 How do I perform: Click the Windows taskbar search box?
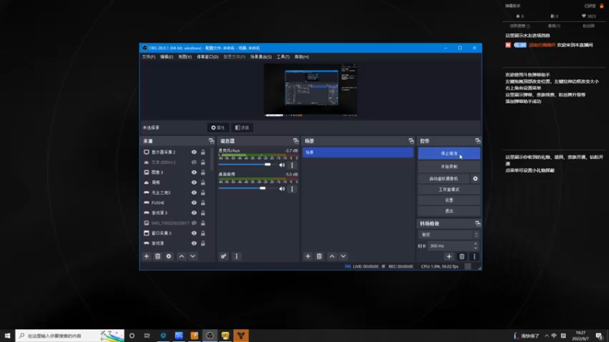point(70,335)
